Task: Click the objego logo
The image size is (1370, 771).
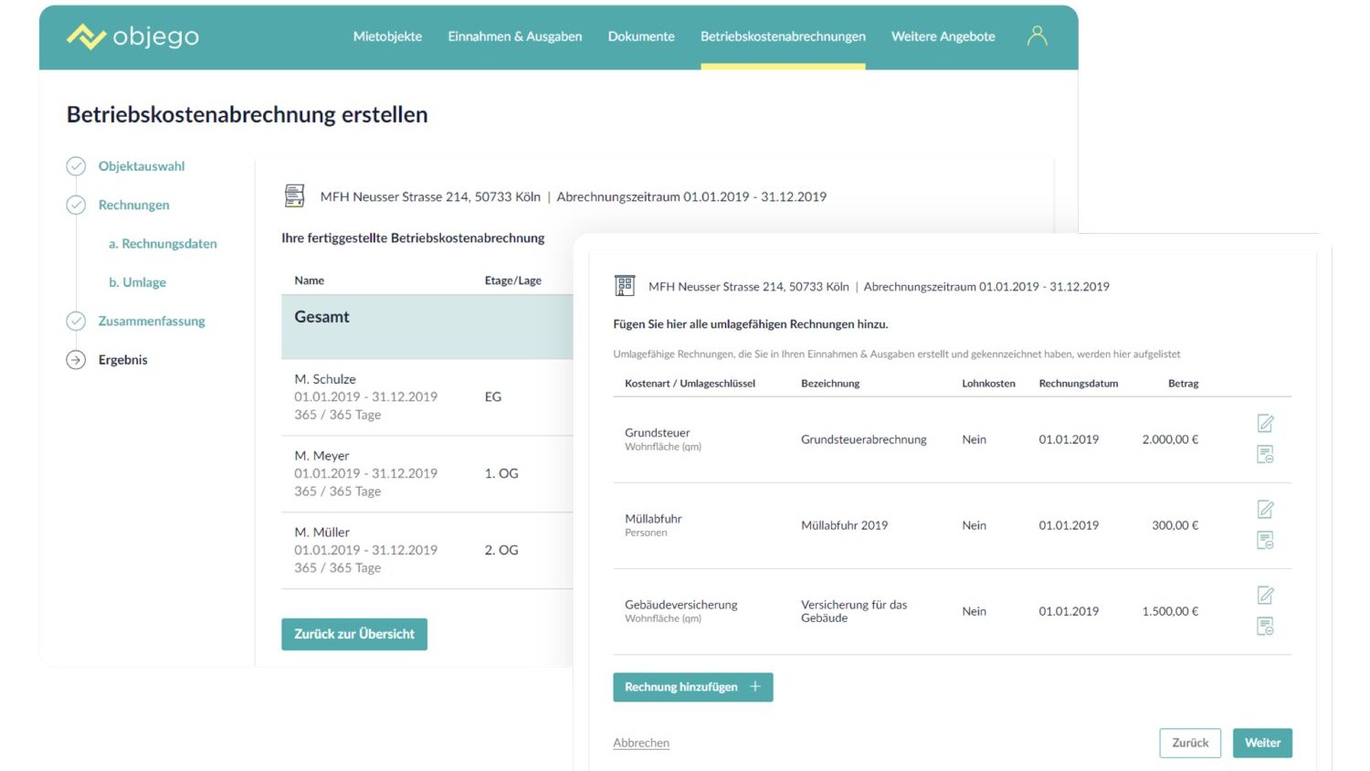Action: coord(132,37)
